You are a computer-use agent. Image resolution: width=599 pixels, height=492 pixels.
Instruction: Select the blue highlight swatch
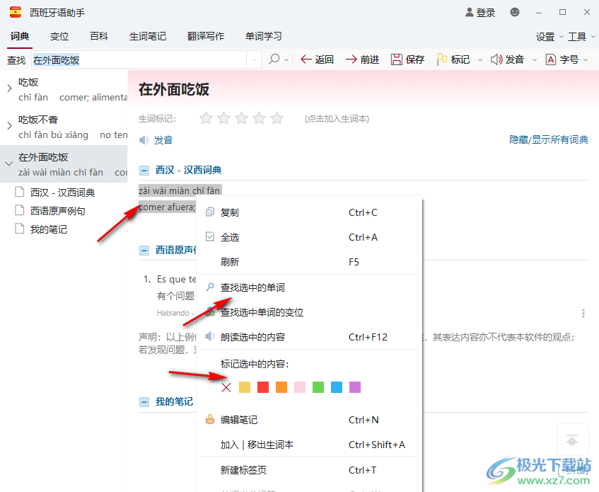[x=336, y=387]
